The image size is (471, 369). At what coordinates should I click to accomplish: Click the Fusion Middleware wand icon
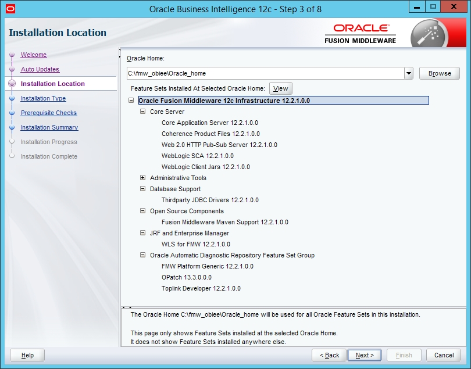429,34
